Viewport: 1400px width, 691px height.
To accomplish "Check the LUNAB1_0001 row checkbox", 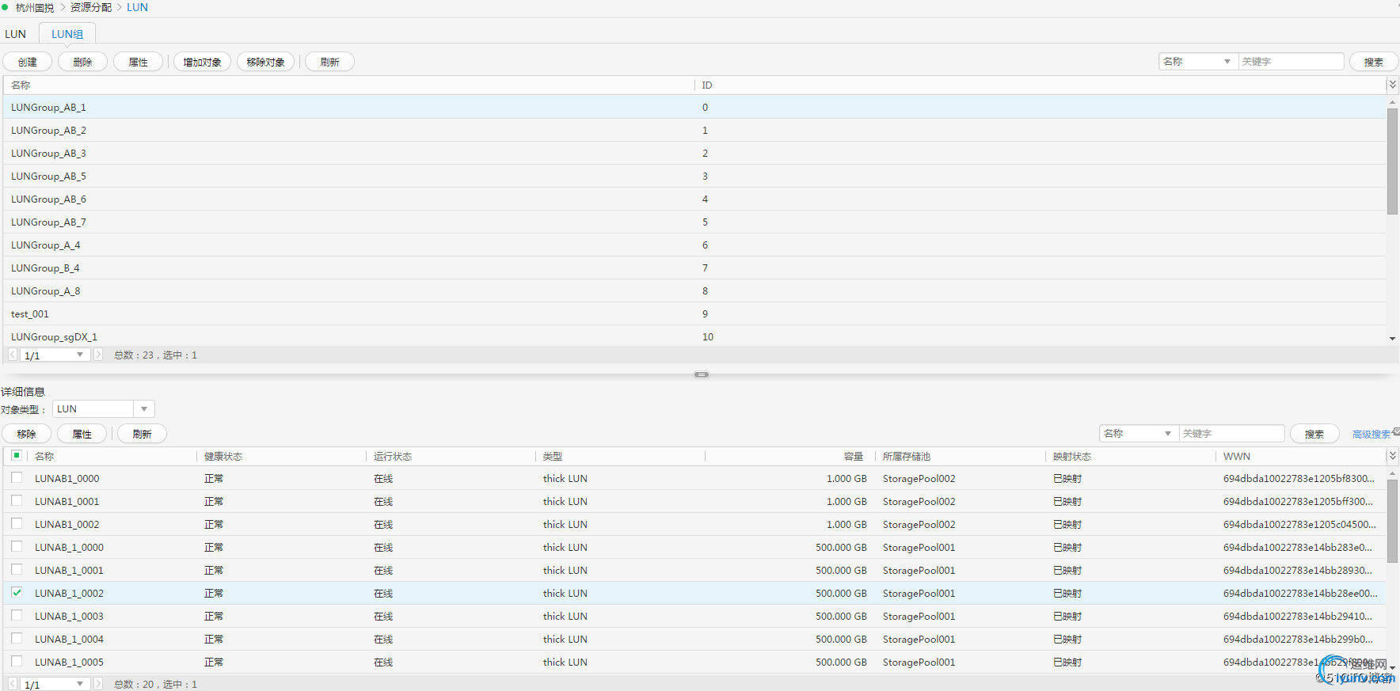I will tap(17, 500).
